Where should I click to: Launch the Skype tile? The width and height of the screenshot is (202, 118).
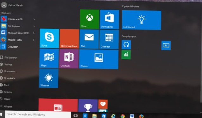point(49,38)
